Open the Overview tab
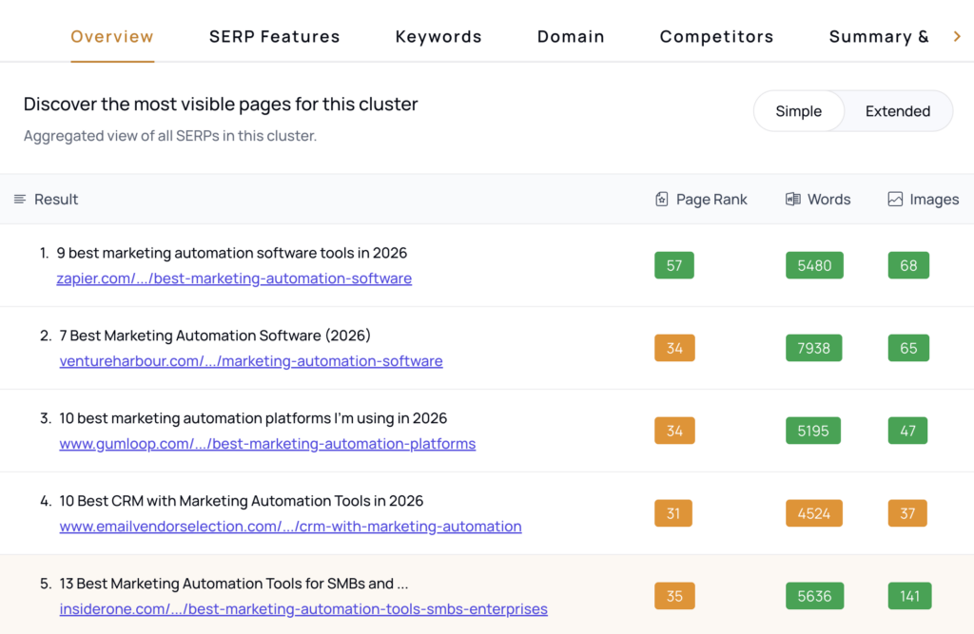Viewport: 974px width, 634px height. click(x=112, y=37)
